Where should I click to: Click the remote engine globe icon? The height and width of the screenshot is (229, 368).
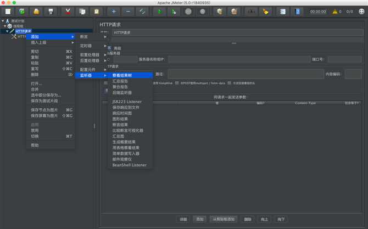click(x=361, y=12)
